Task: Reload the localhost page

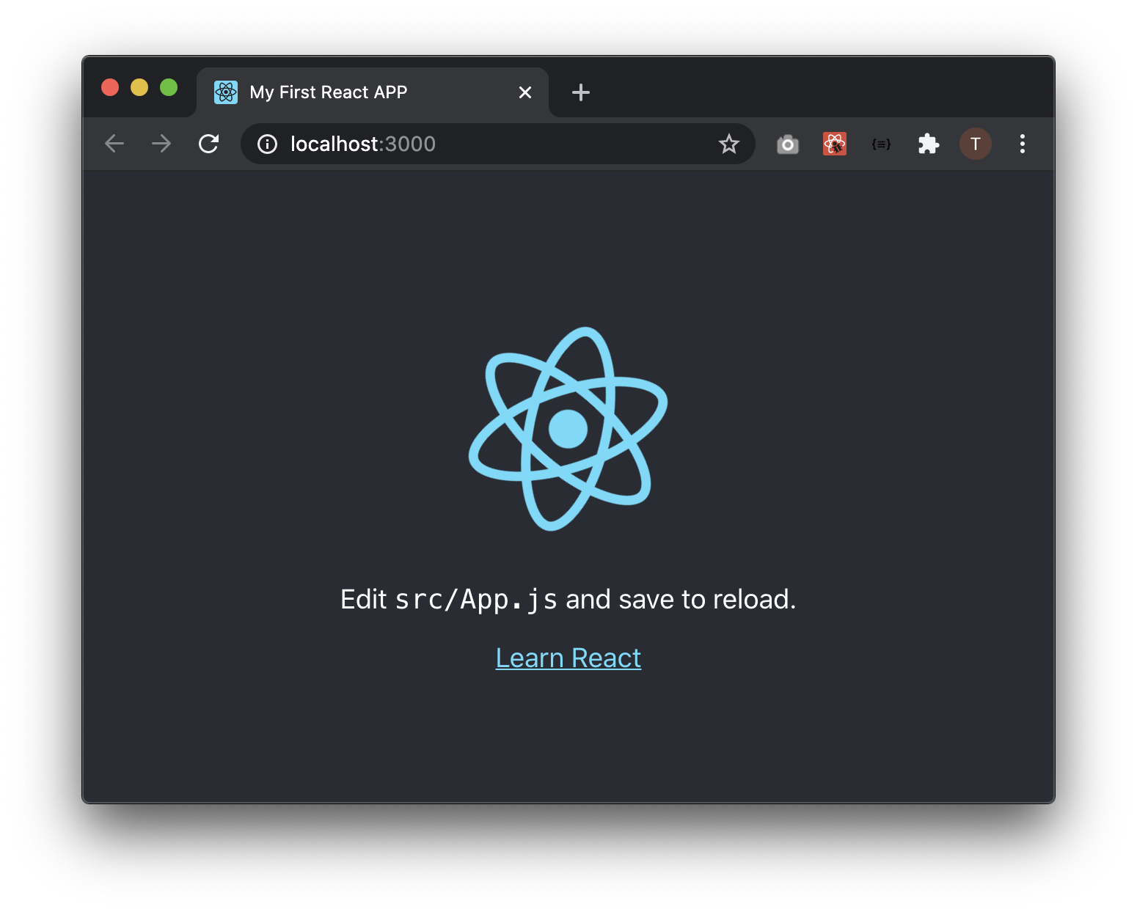Action: (209, 144)
